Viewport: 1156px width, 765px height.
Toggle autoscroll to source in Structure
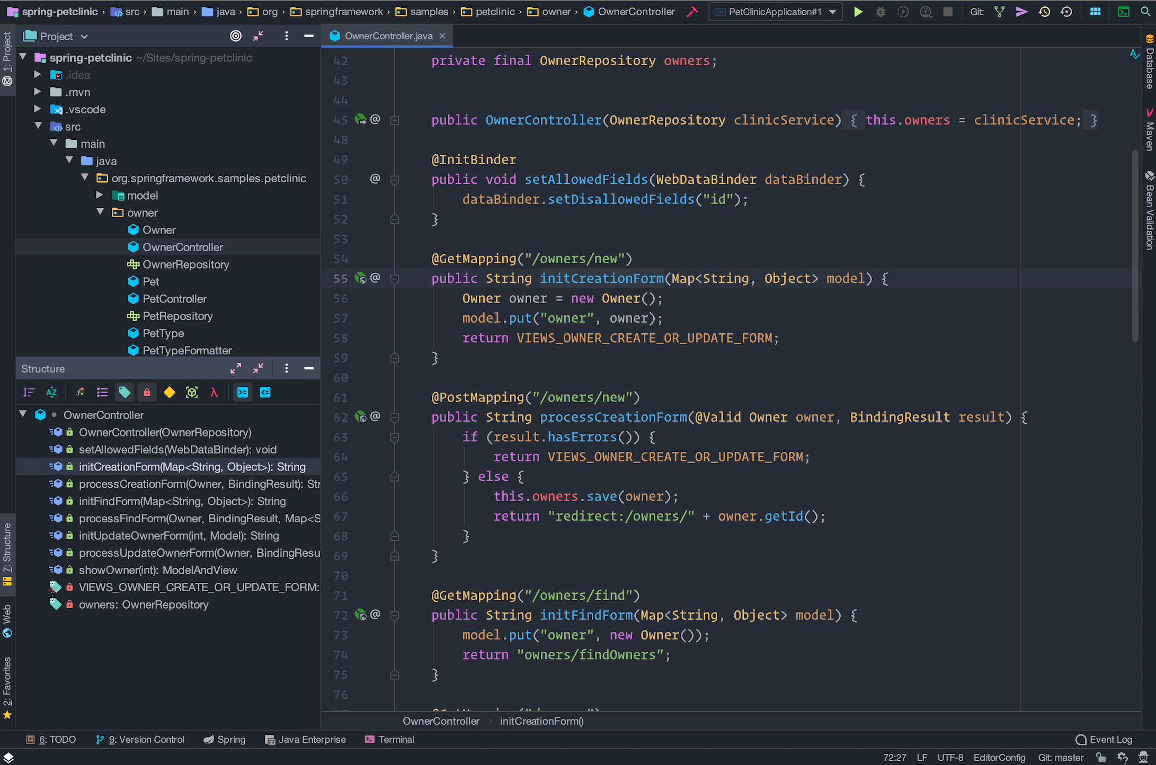click(243, 392)
